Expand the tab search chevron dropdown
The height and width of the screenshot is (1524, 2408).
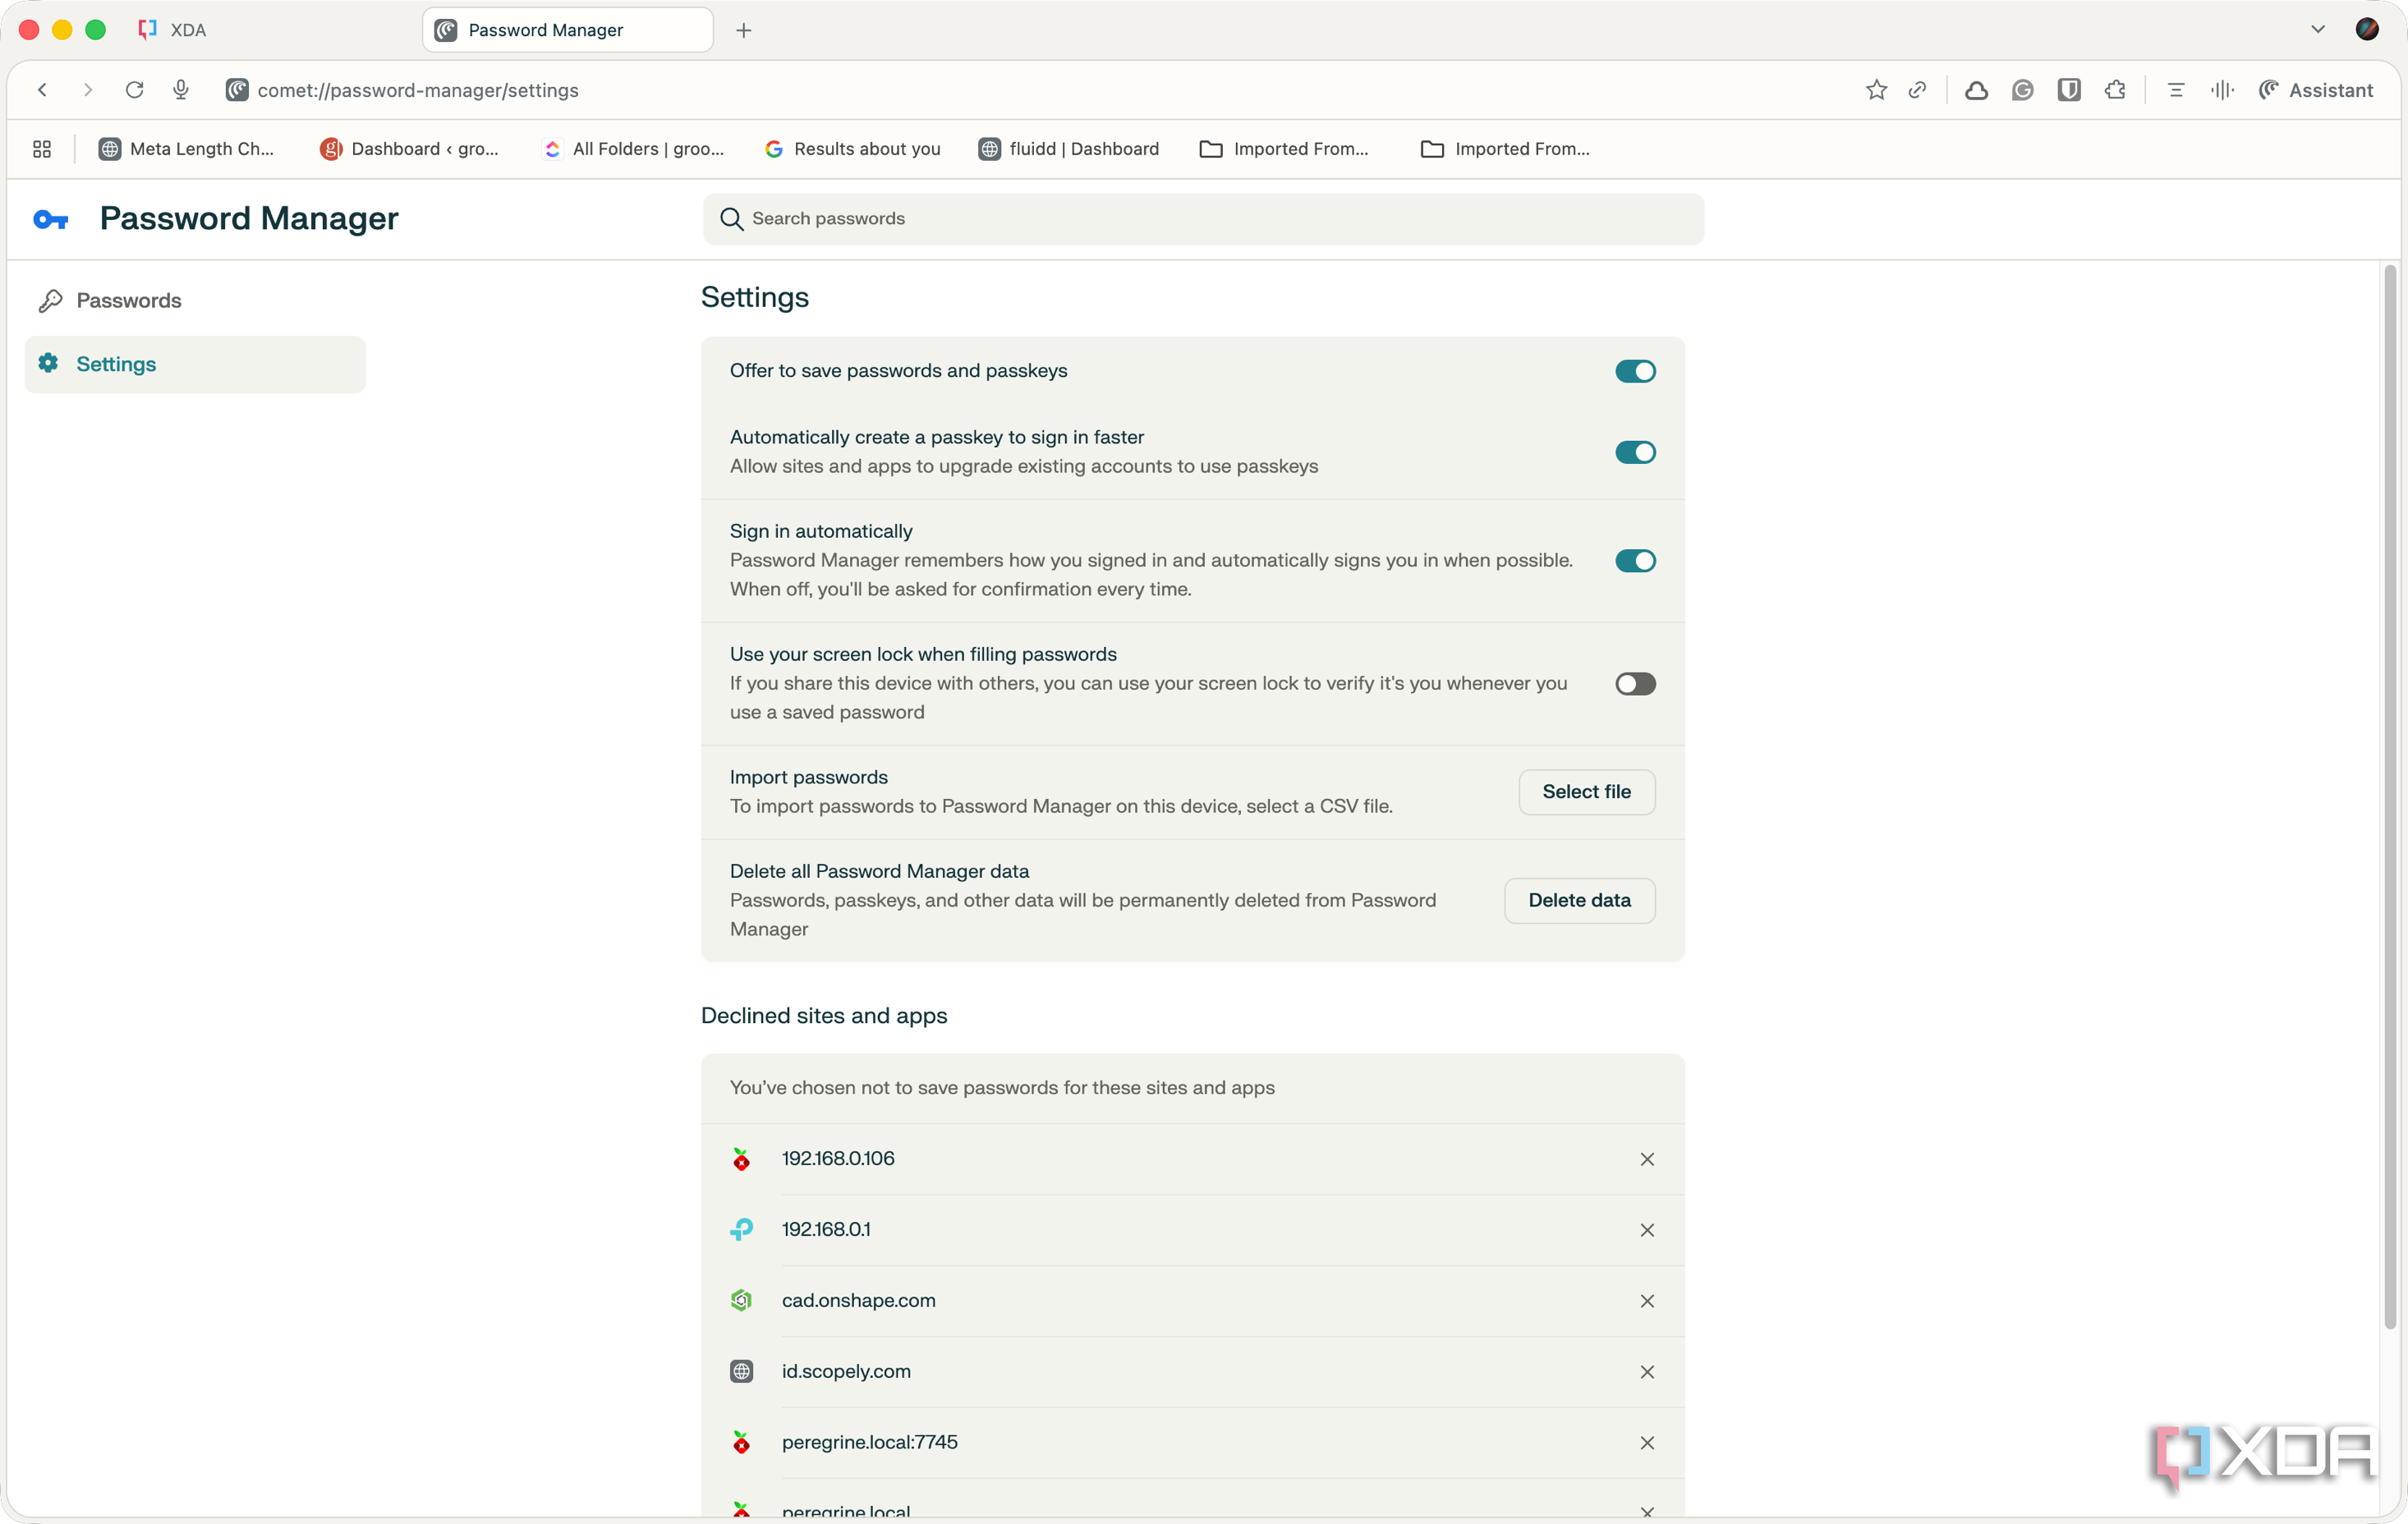click(2317, 29)
